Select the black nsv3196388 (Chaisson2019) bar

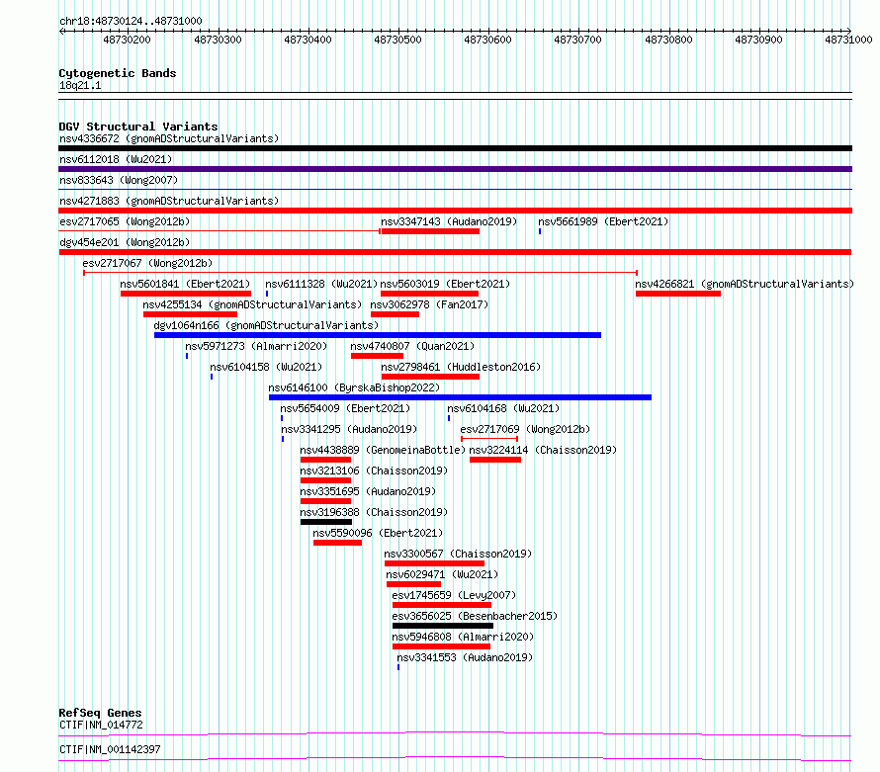326,522
